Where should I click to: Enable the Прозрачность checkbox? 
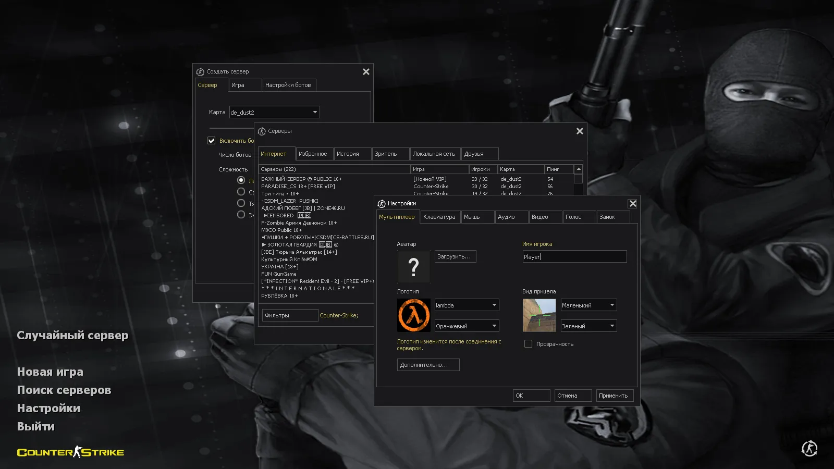(528, 343)
